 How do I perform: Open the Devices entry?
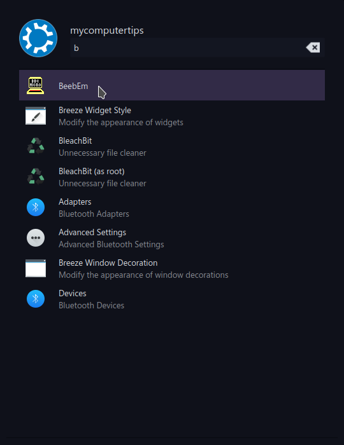(172, 299)
